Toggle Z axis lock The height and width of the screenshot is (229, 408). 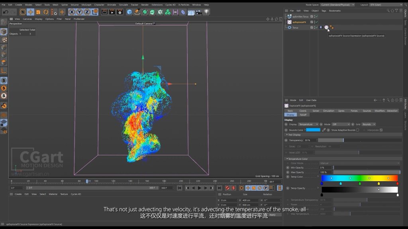click(87, 12)
